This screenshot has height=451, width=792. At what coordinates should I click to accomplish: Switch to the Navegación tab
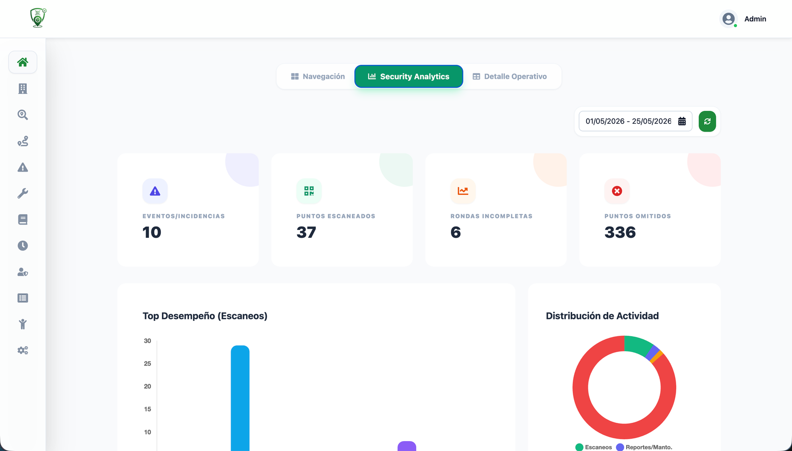[318, 77]
